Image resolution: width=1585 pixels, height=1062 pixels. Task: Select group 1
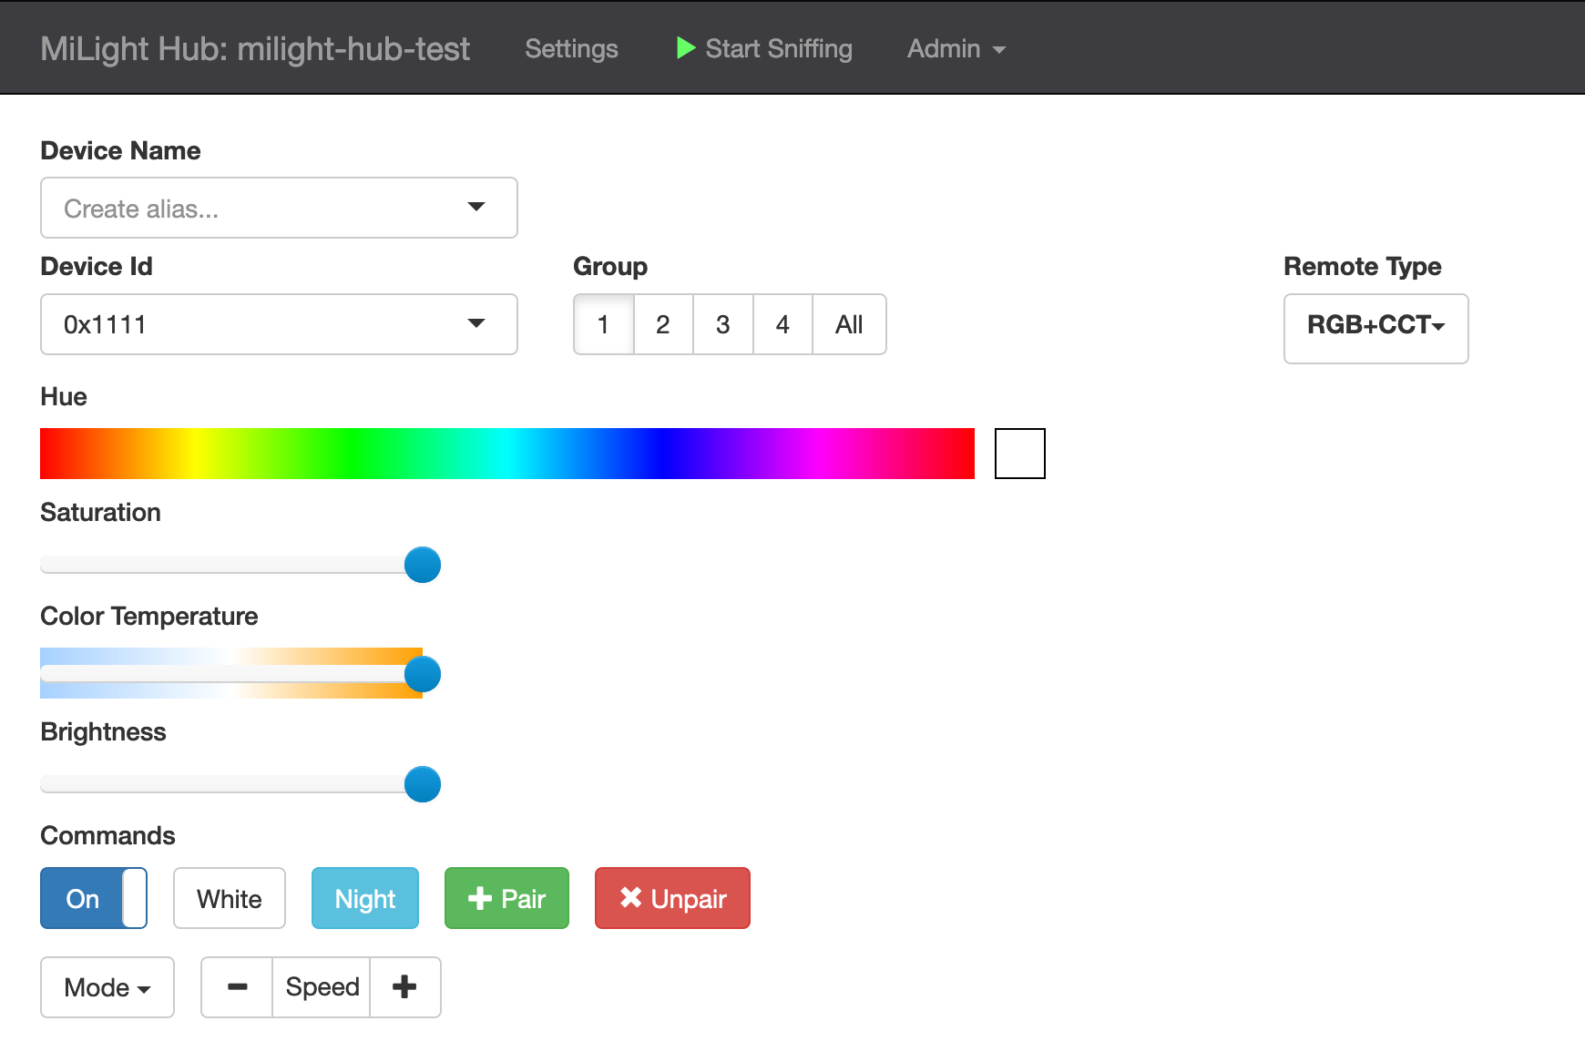tap(603, 324)
